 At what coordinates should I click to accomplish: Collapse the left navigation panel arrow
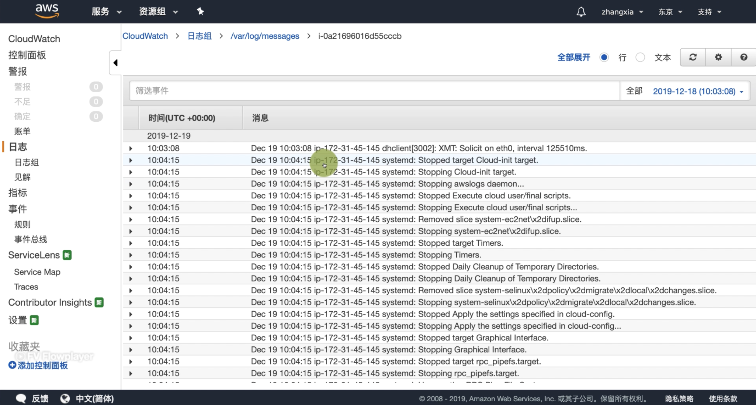click(115, 63)
